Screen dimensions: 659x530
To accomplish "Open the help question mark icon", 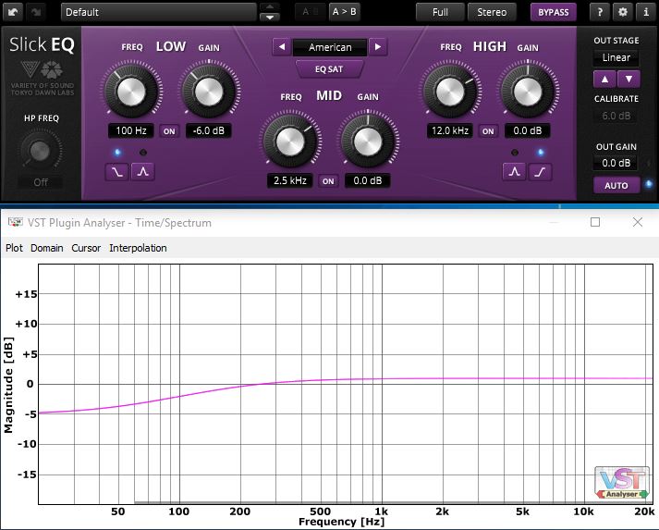I will pyautogui.click(x=600, y=12).
